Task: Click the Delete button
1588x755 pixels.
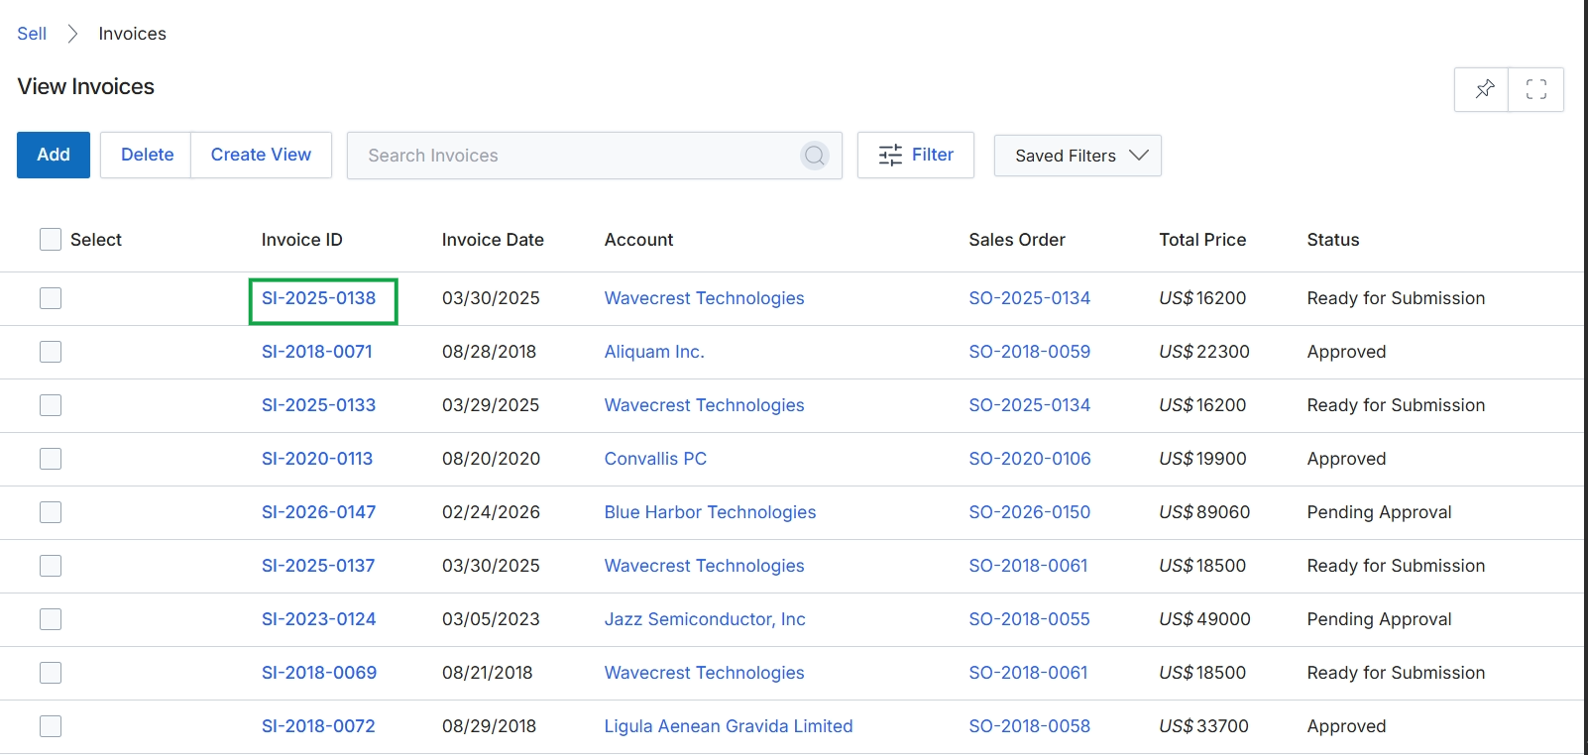Action: (x=147, y=155)
